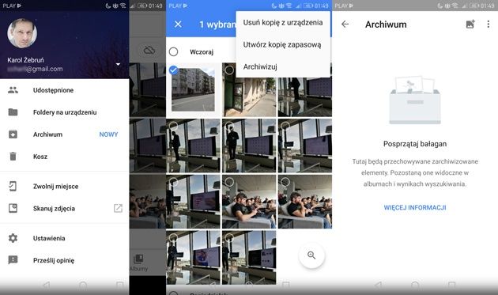Screen dimensions: 498x295
Task: Tap the cloud backup off icon
Action: point(149,51)
